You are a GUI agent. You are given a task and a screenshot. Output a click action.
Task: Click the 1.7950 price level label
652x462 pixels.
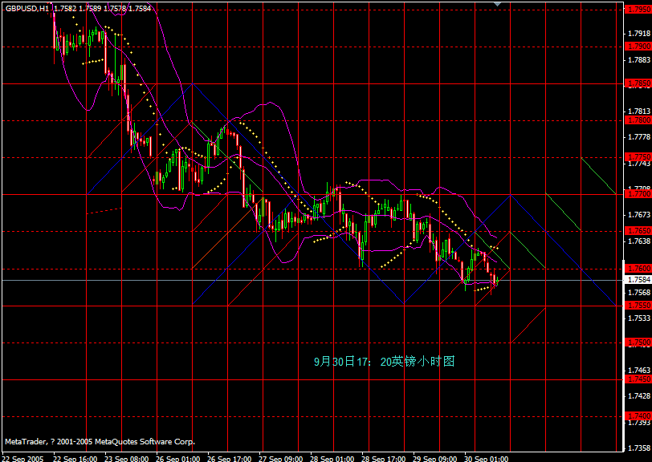638,10
